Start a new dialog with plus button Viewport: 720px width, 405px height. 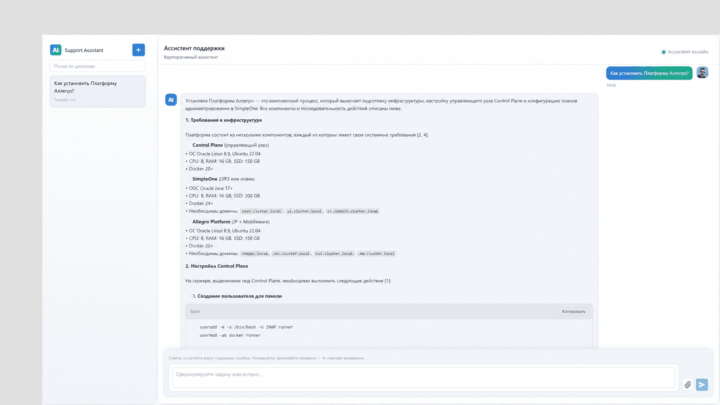[138, 50]
